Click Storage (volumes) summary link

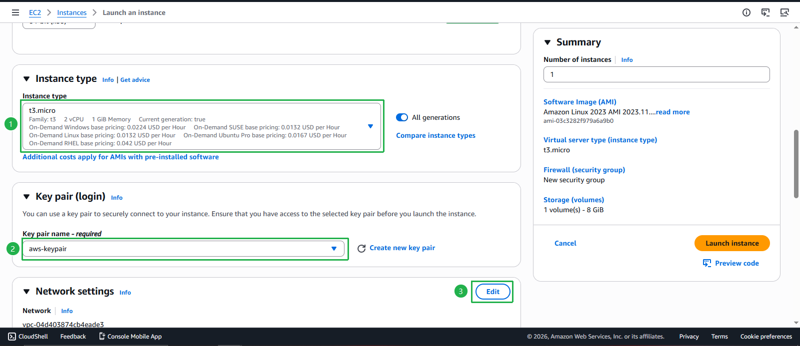click(x=573, y=200)
